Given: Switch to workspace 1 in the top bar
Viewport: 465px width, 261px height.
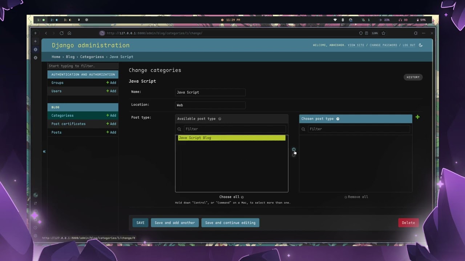Looking at the screenshot, I should click(41, 20).
